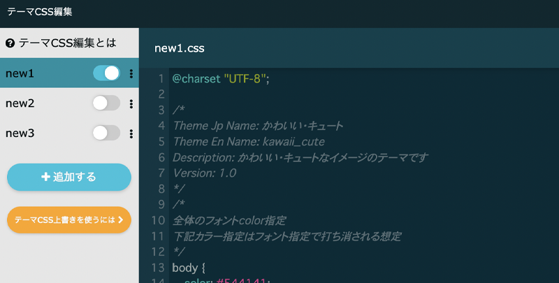Click the chevron arrow on orange button

[x=120, y=219]
